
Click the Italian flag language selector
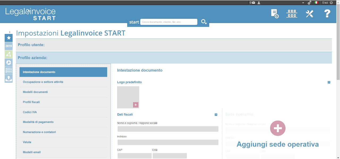(x=316, y=3)
